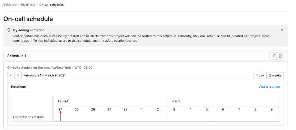Go to previous timeframe arrow

pyautogui.click(x=11, y=75)
